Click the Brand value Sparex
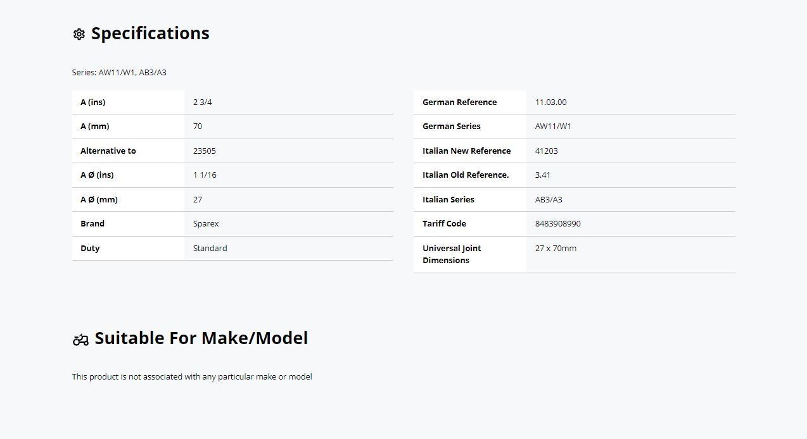The image size is (807, 439). [x=206, y=223]
